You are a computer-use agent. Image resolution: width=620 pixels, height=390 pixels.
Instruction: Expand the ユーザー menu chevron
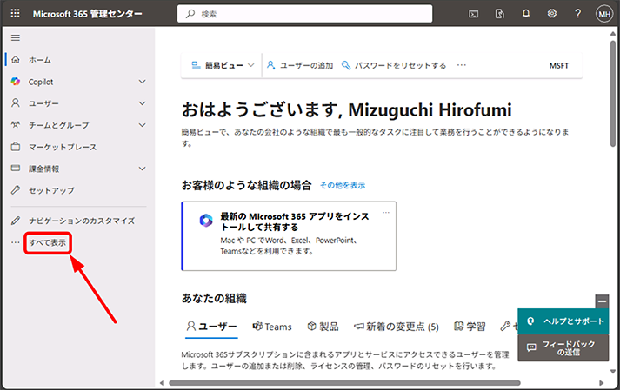click(x=143, y=103)
